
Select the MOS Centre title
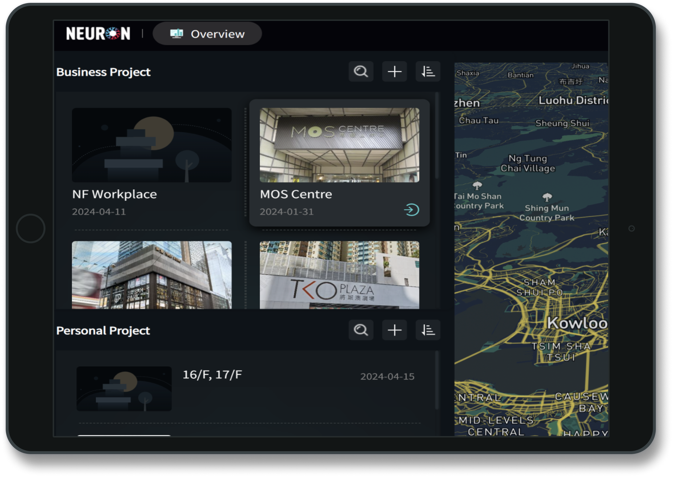tap(296, 194)
